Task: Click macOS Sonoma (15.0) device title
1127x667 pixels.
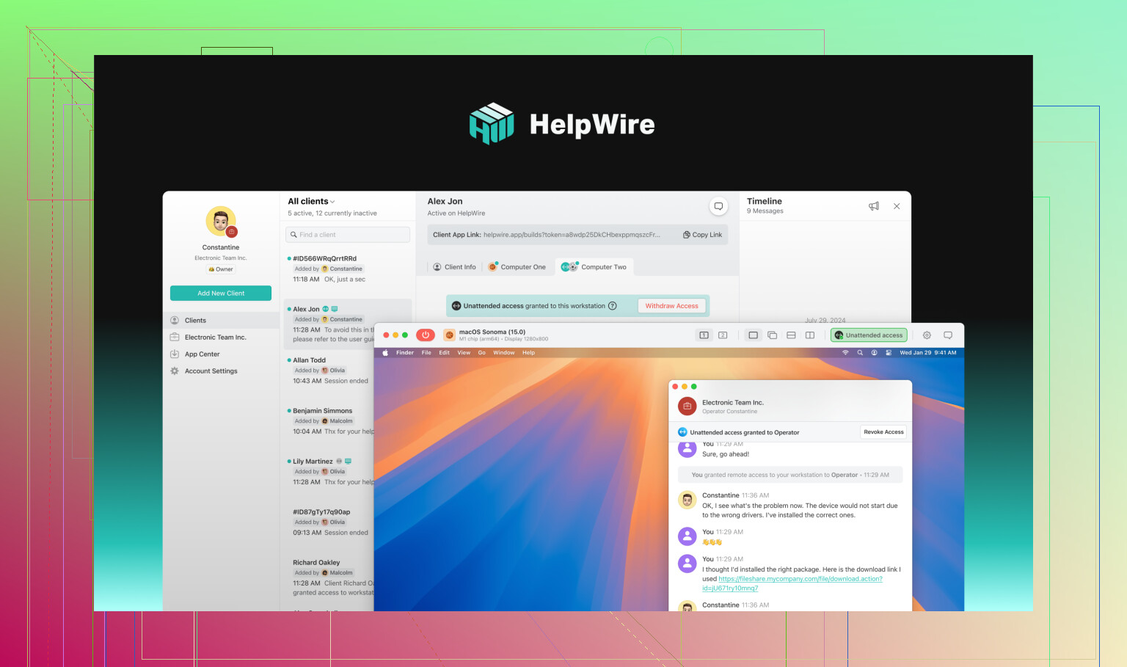Action: [x=492, y=332]
